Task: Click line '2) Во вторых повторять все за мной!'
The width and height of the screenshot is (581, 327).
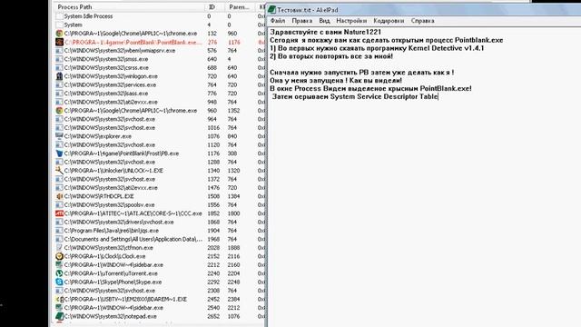Action: tap(331, 56)
